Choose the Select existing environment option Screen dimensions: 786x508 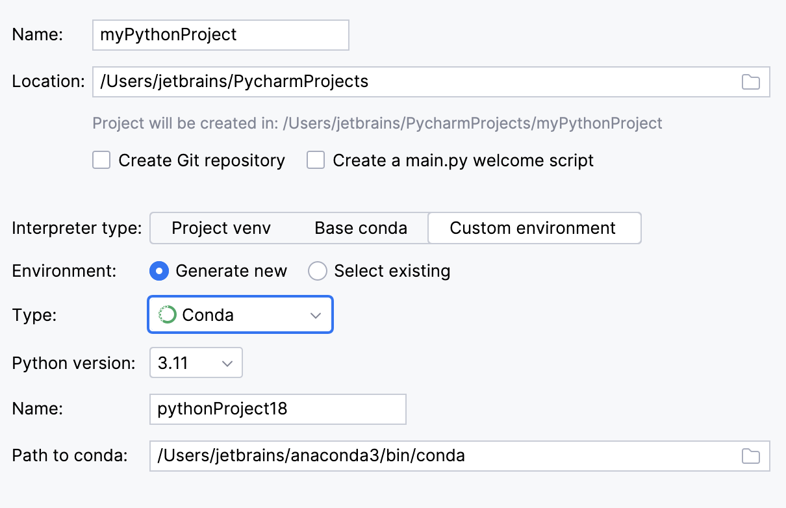[318, 271]
